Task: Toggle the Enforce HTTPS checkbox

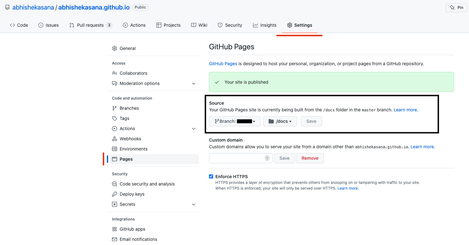Action: (x=211, y=176)
